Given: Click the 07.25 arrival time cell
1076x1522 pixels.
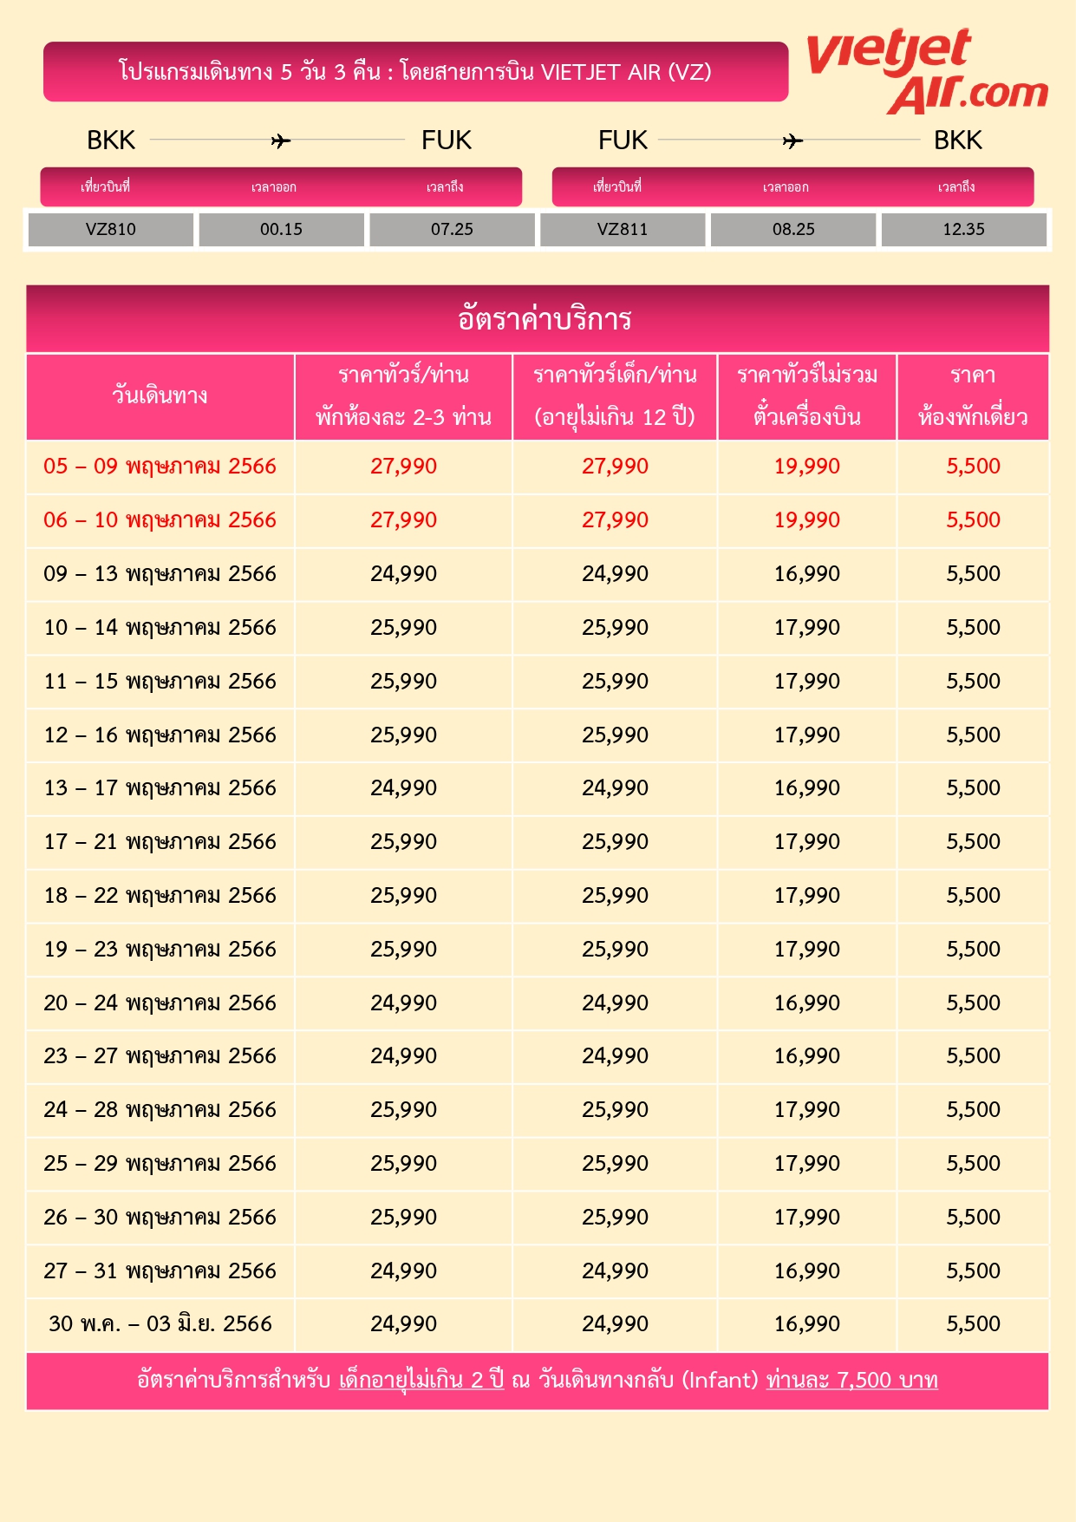Looking at the screenshot, I should click(452, 230).
